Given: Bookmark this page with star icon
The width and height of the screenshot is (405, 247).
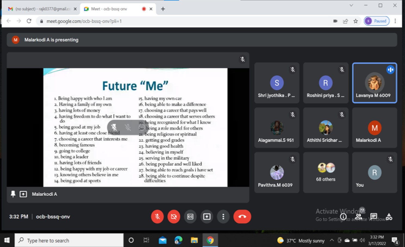Looking at the screenshot, I should click(356, 21).
